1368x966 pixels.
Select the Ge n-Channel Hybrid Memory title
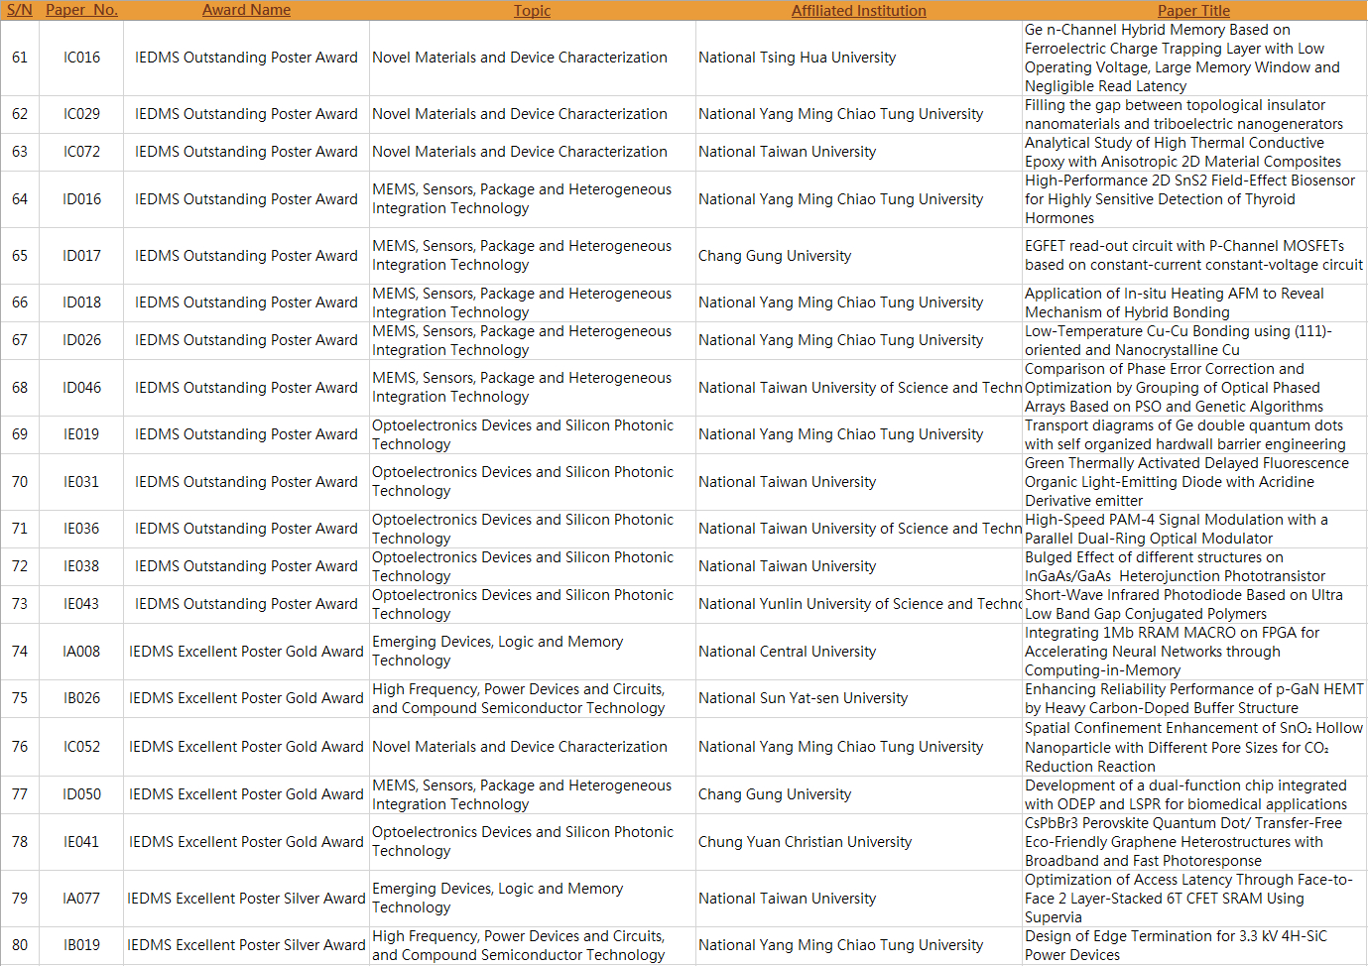[1194, 58]
